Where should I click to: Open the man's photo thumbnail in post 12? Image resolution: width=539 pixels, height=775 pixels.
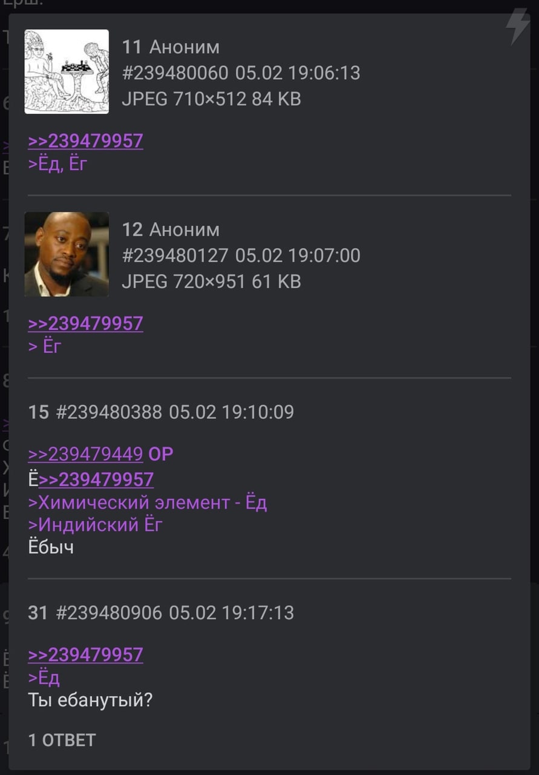(67, 254)
